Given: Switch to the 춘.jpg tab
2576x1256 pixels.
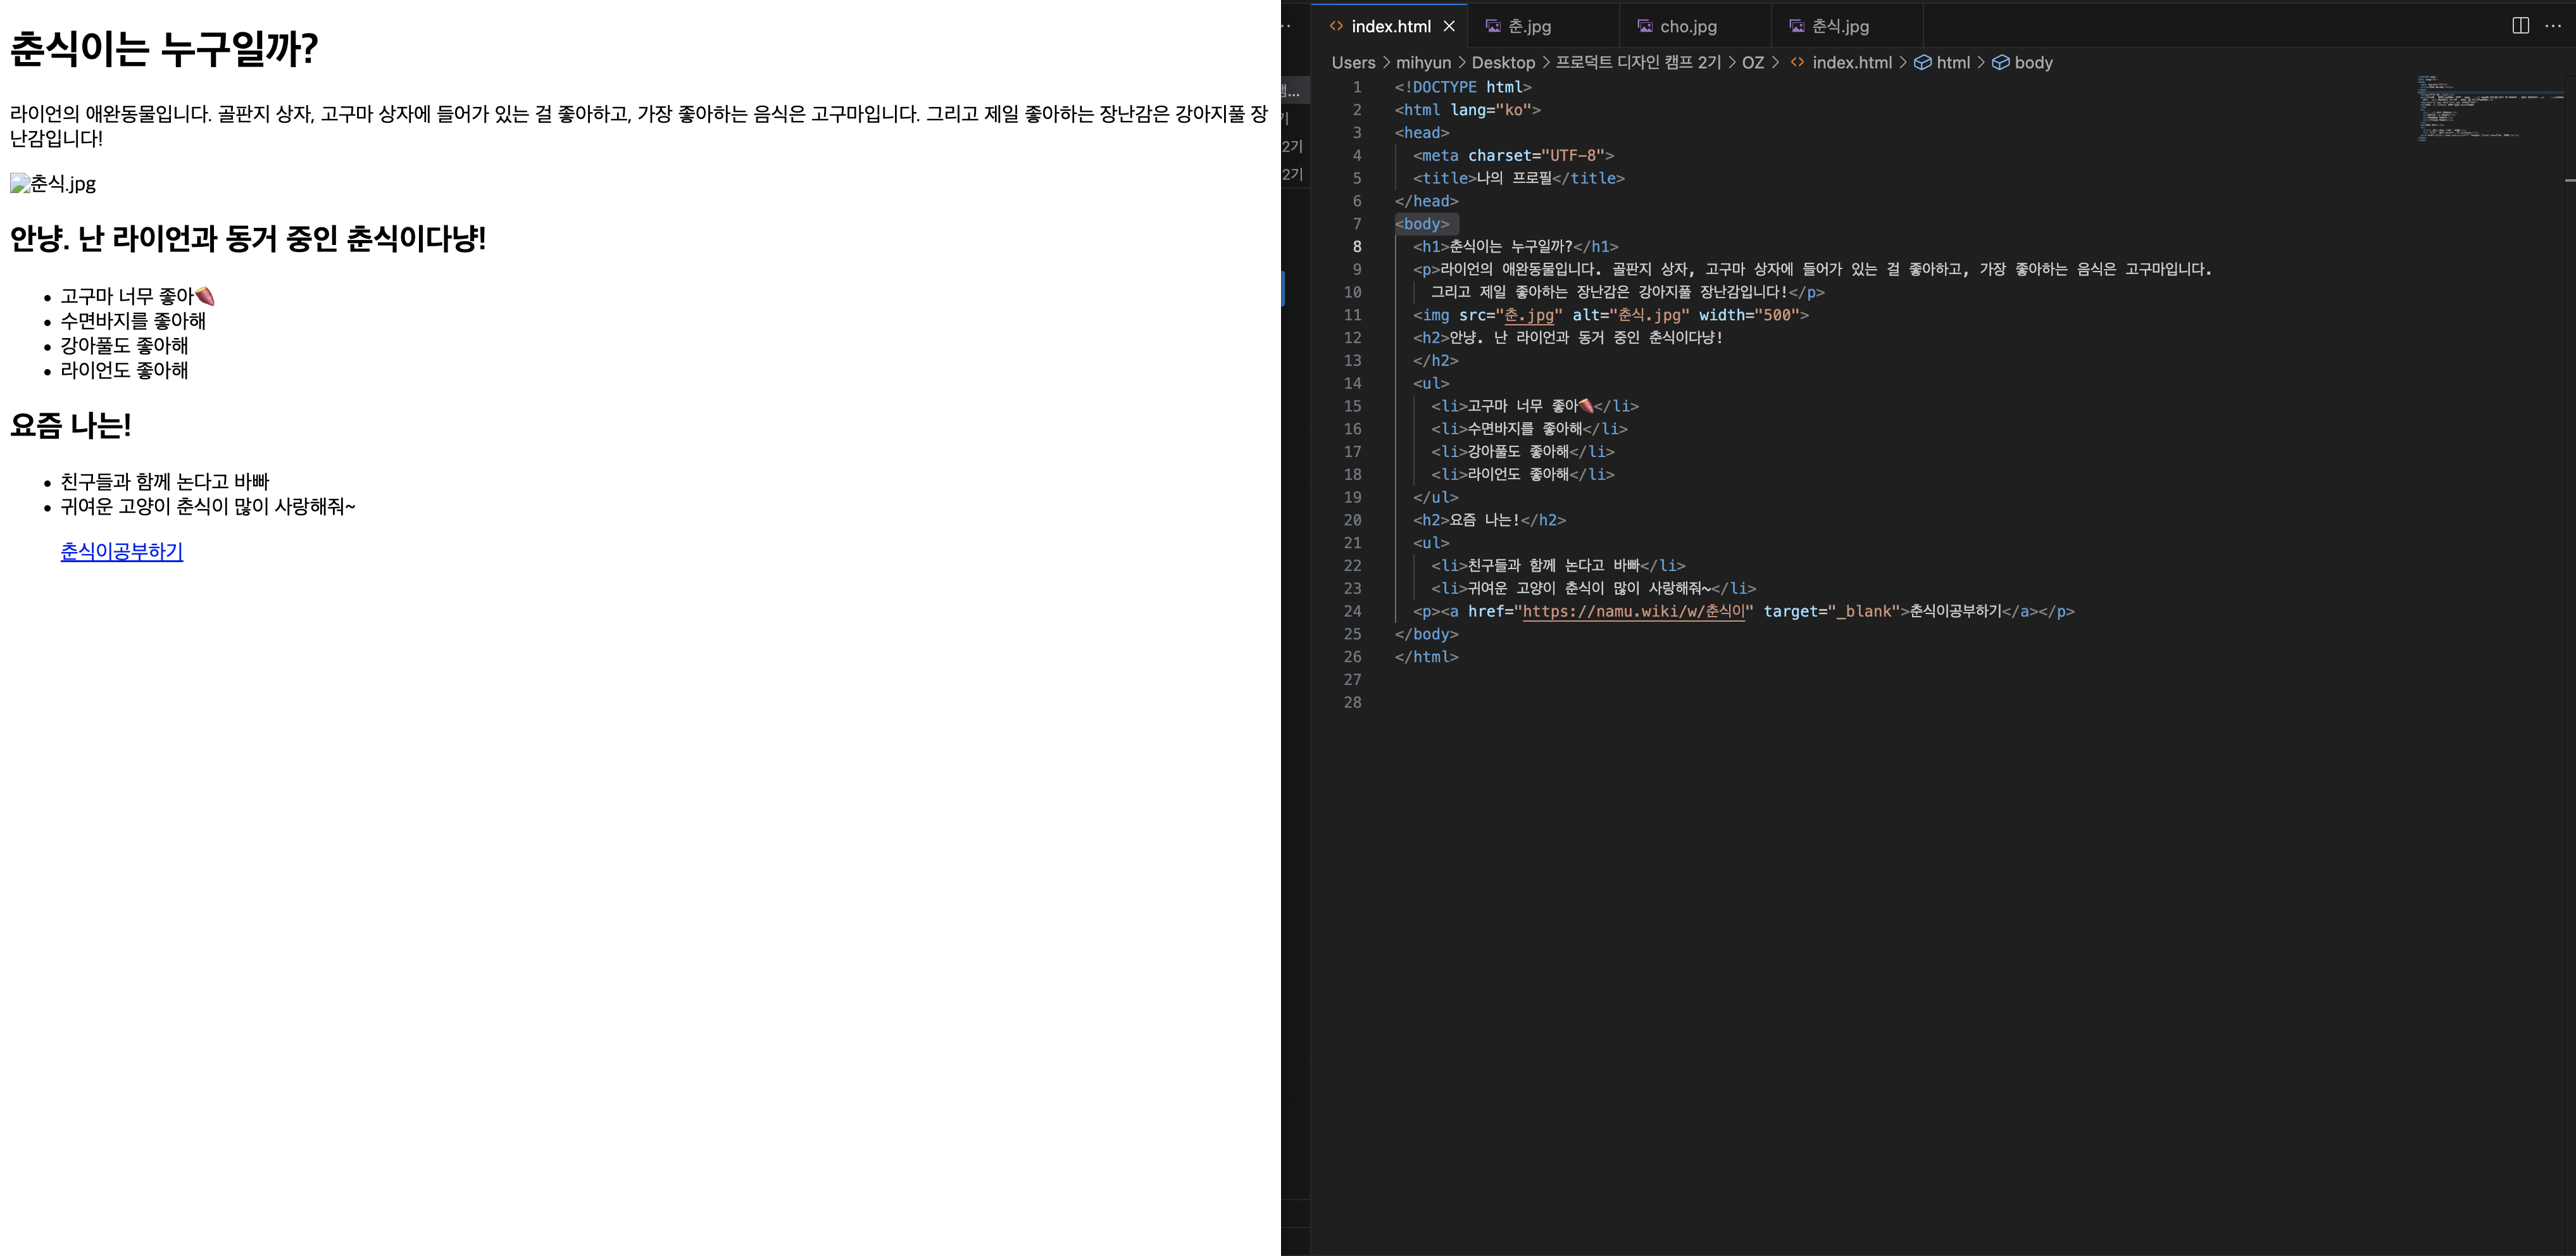Looking at the screenshot, I should [1529, 26].
